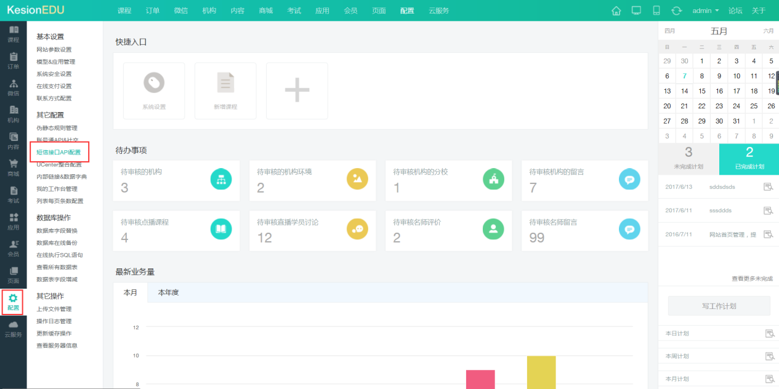Go to next month 六月
This screenshot has width=779, height=389.
click(x=768, y=31)
